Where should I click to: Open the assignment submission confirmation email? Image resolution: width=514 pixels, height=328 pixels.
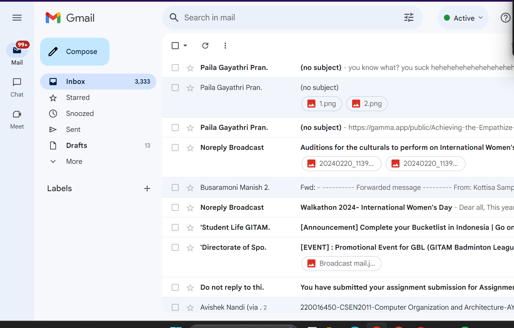pyautogui.click(x=338, y=287)
